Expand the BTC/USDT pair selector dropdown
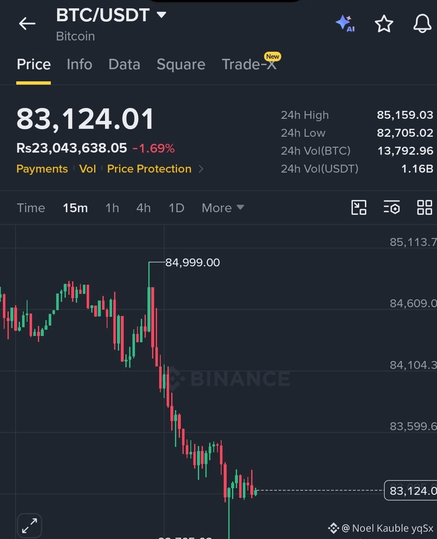437x539 pixels. 161,15
